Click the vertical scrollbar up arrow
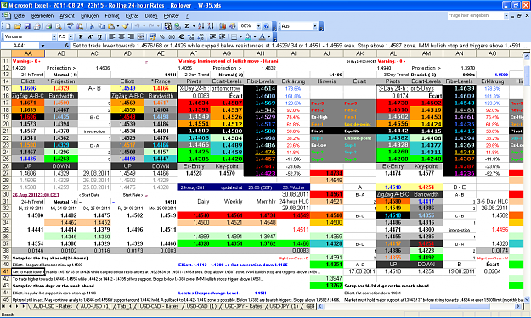The height and width of the screenshot is (318, 531). (527, 57)
